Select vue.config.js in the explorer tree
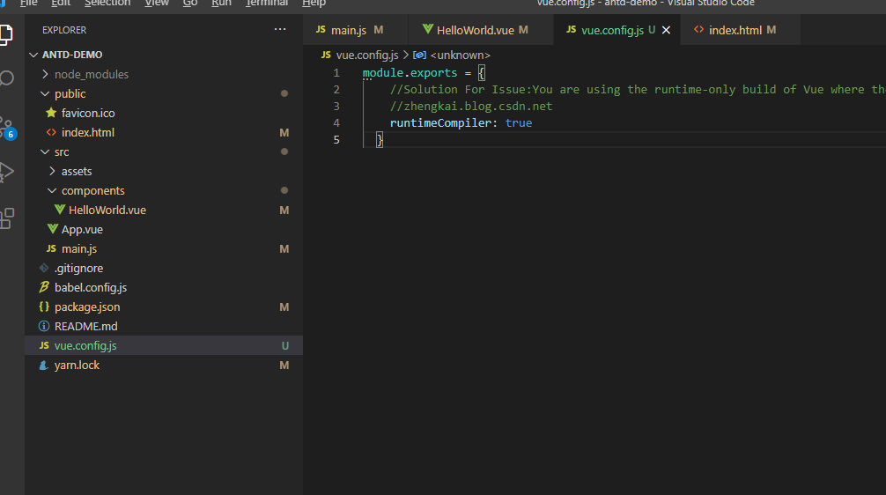Image resolution: width=886 pixels, height=495 pixels. pyautogui.click(x=85, y=345)
